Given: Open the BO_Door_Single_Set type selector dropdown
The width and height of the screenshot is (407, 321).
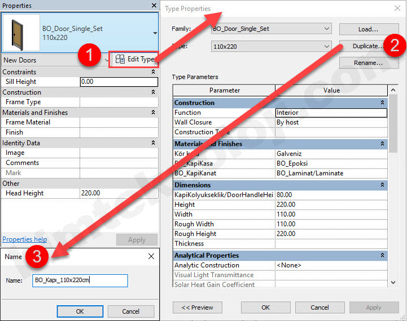Looking at the screenshot, I should (x=155, y=33).
